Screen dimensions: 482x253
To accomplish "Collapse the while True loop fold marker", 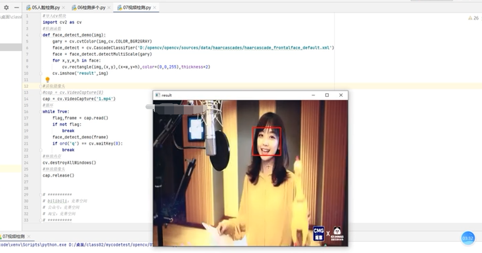I will point(41,112).
